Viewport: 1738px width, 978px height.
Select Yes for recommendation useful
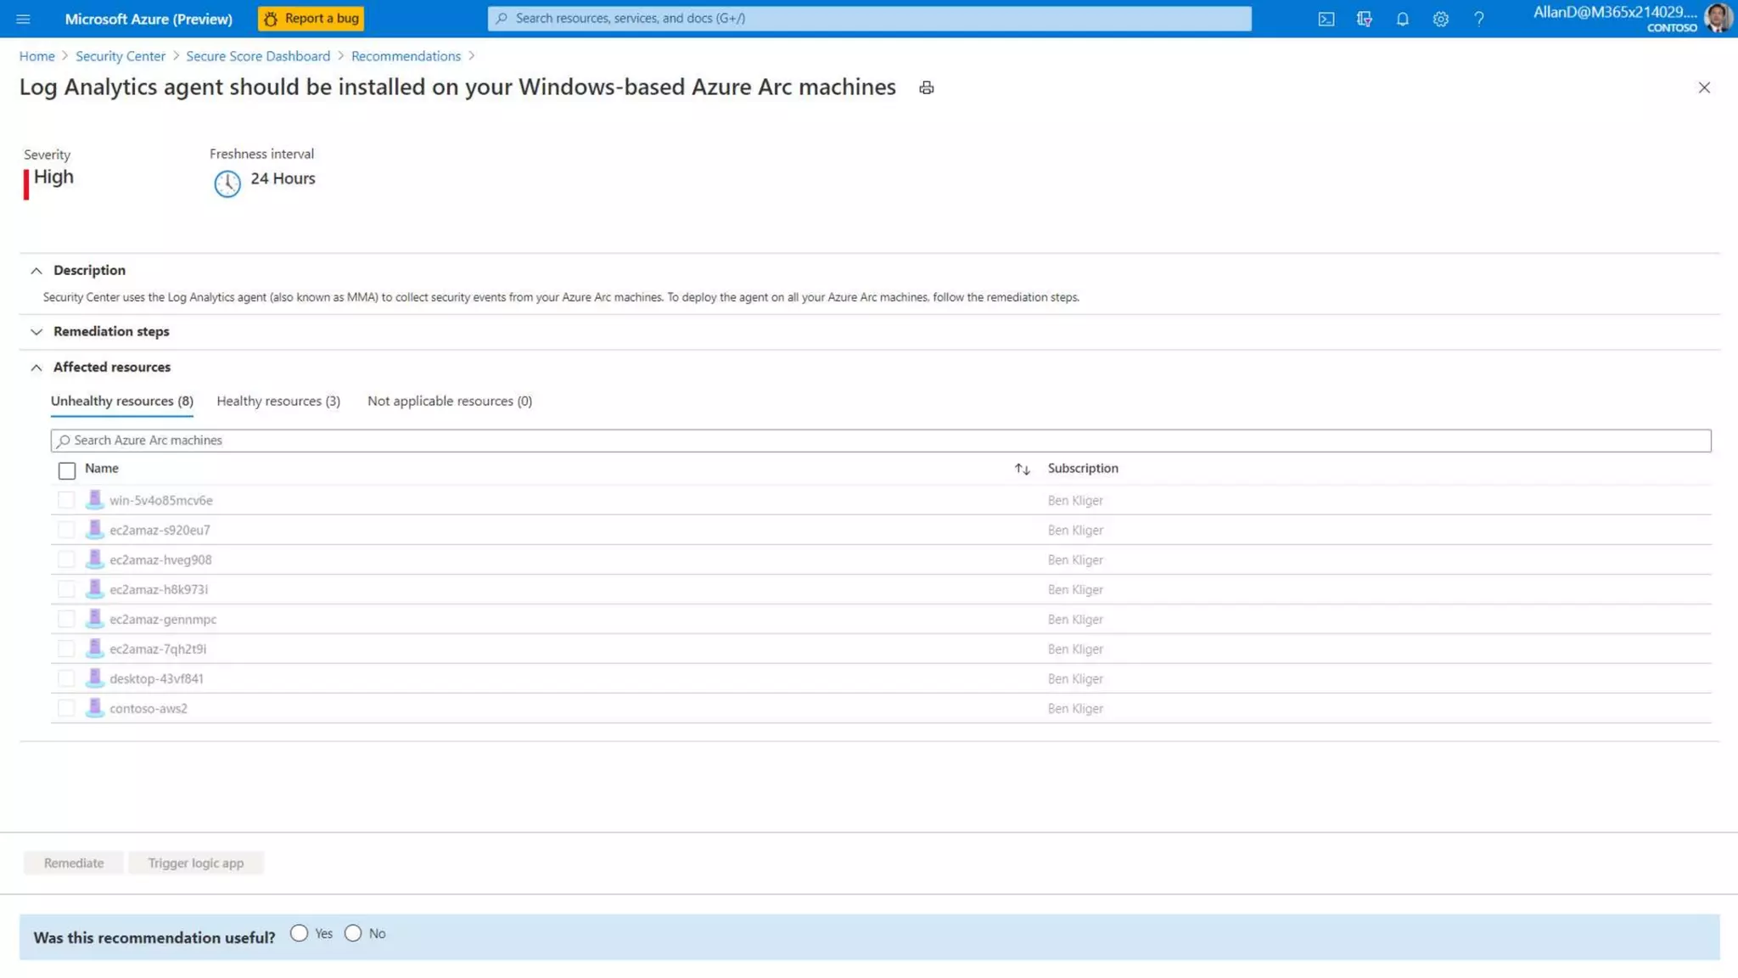click(299, 933)
